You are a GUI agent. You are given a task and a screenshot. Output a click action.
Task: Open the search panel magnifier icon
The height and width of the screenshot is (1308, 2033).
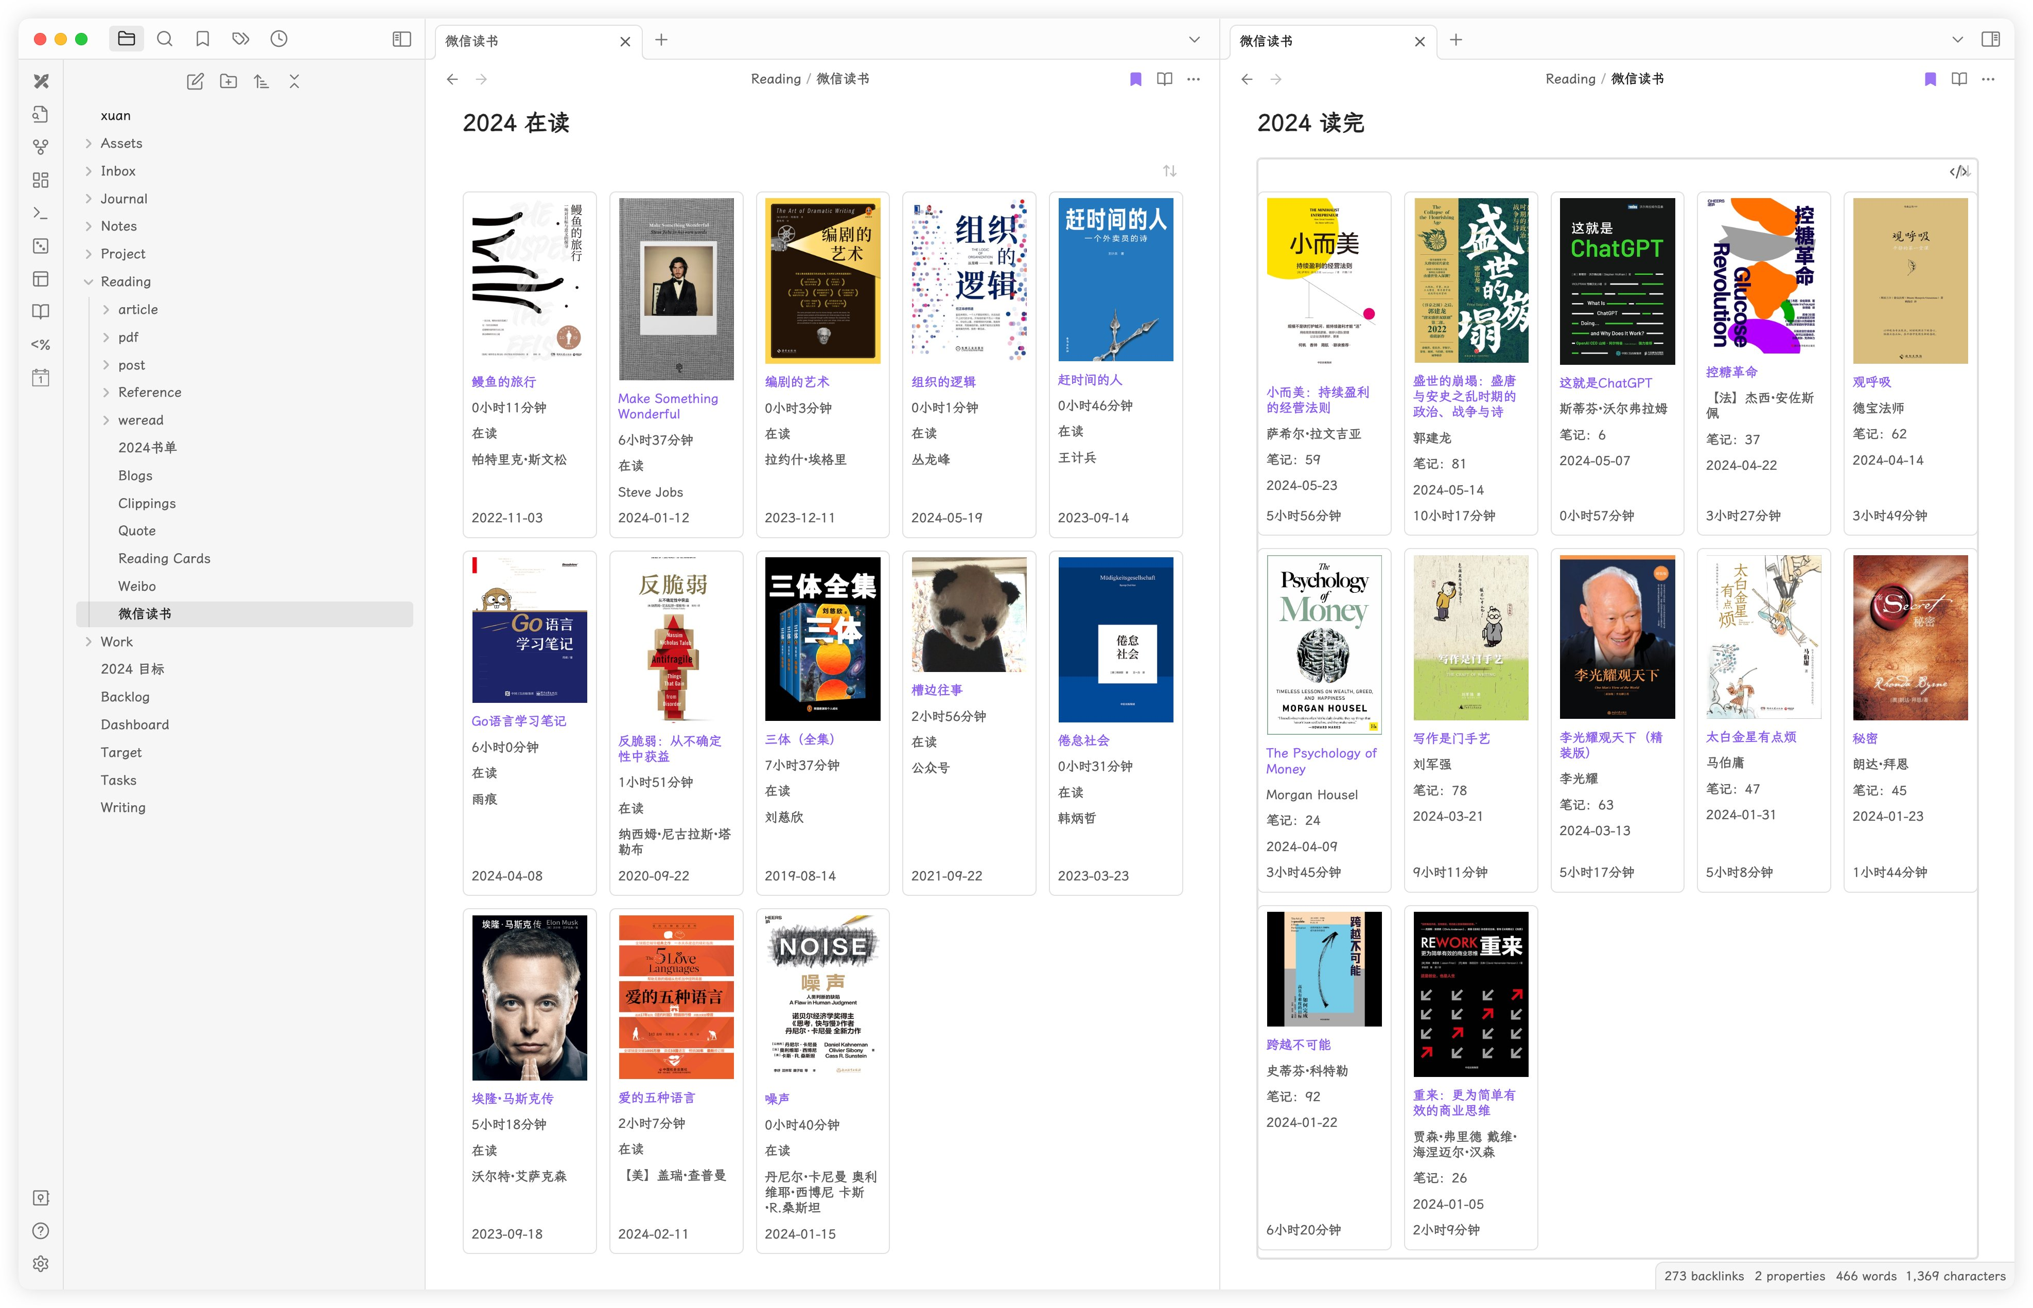click(x=165, y=39)
